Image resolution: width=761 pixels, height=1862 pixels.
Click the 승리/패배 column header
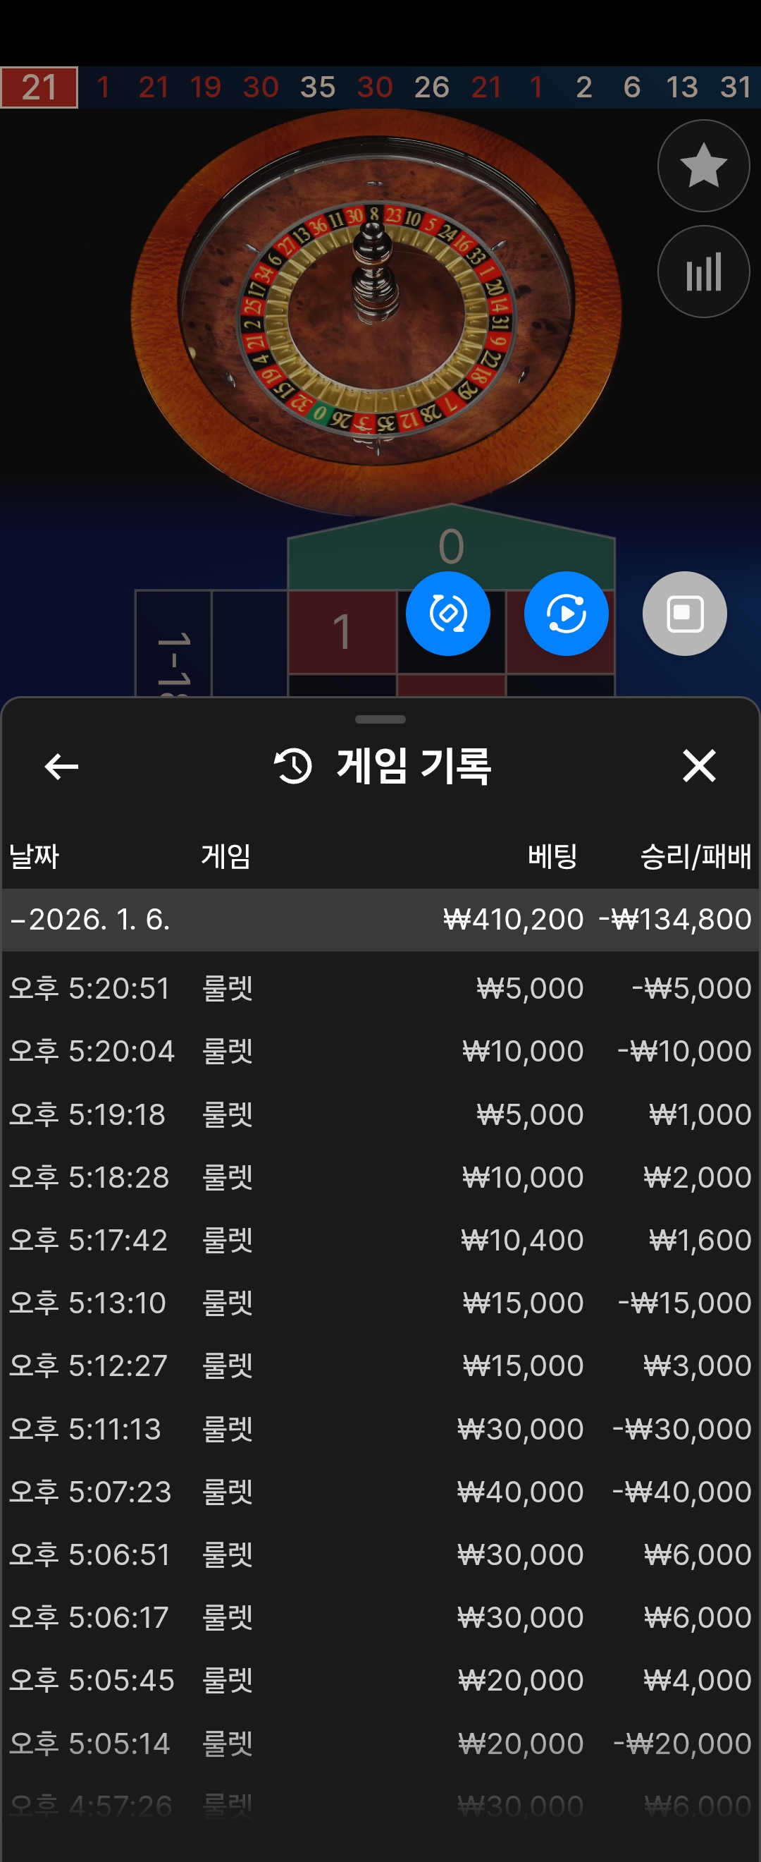click(x=695, y=856)
